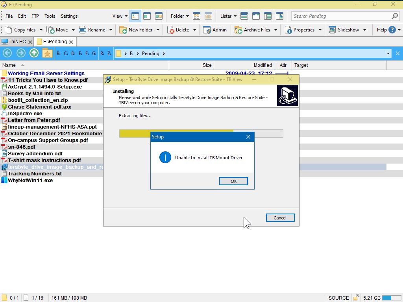Viewport: 403px width, 302px height.
Task: Click the Move button
Action: pyautogui.click(x=57, y=30)
